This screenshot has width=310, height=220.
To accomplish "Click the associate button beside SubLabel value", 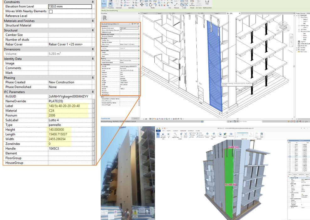I will [94, 120].
